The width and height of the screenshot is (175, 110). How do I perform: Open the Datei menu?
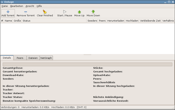pos(5,6)
